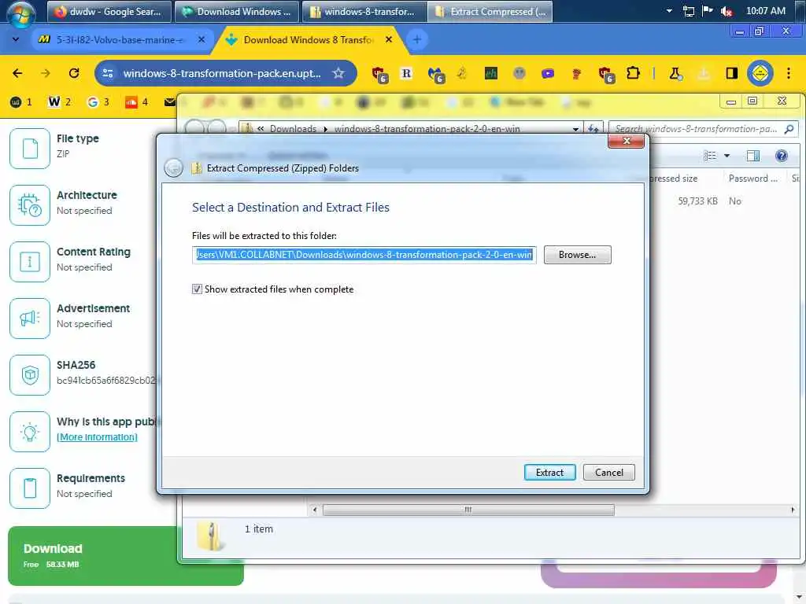
Task: Click the green Download button
Action: click(125, 556)
